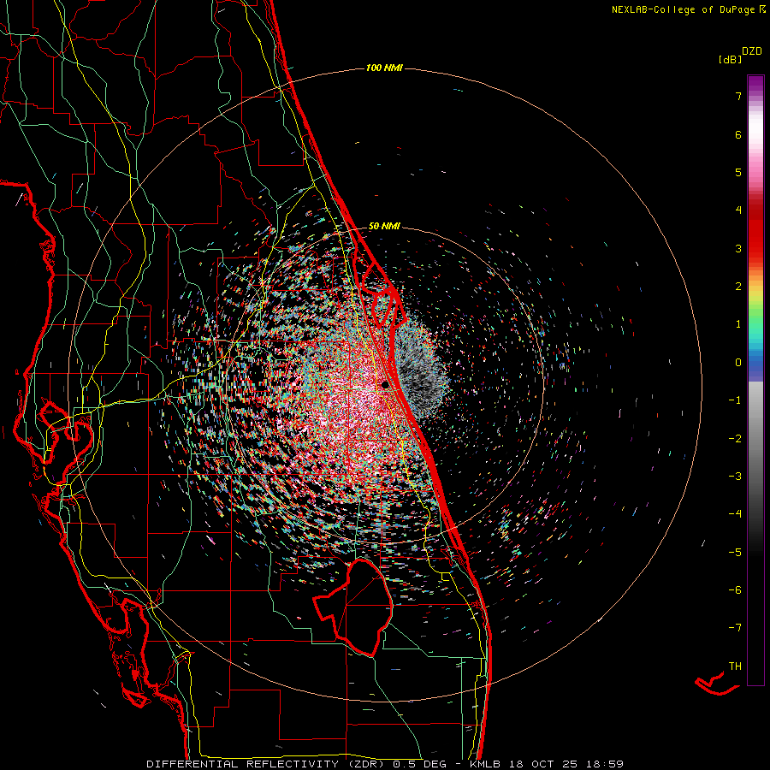770x770 pixels.
Task: Click the 1 value on the color scale
Action: pos(738,324)
